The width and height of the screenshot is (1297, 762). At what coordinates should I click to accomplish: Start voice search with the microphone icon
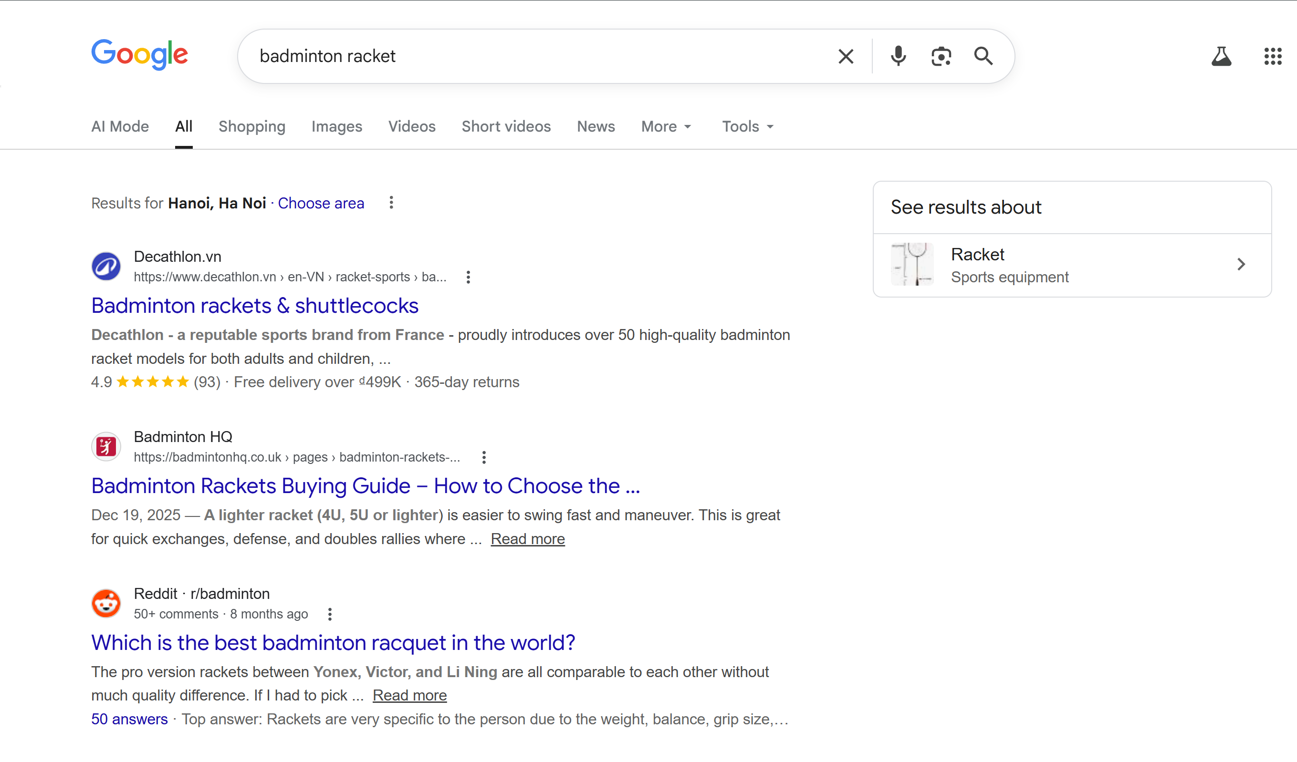[898, 56]
